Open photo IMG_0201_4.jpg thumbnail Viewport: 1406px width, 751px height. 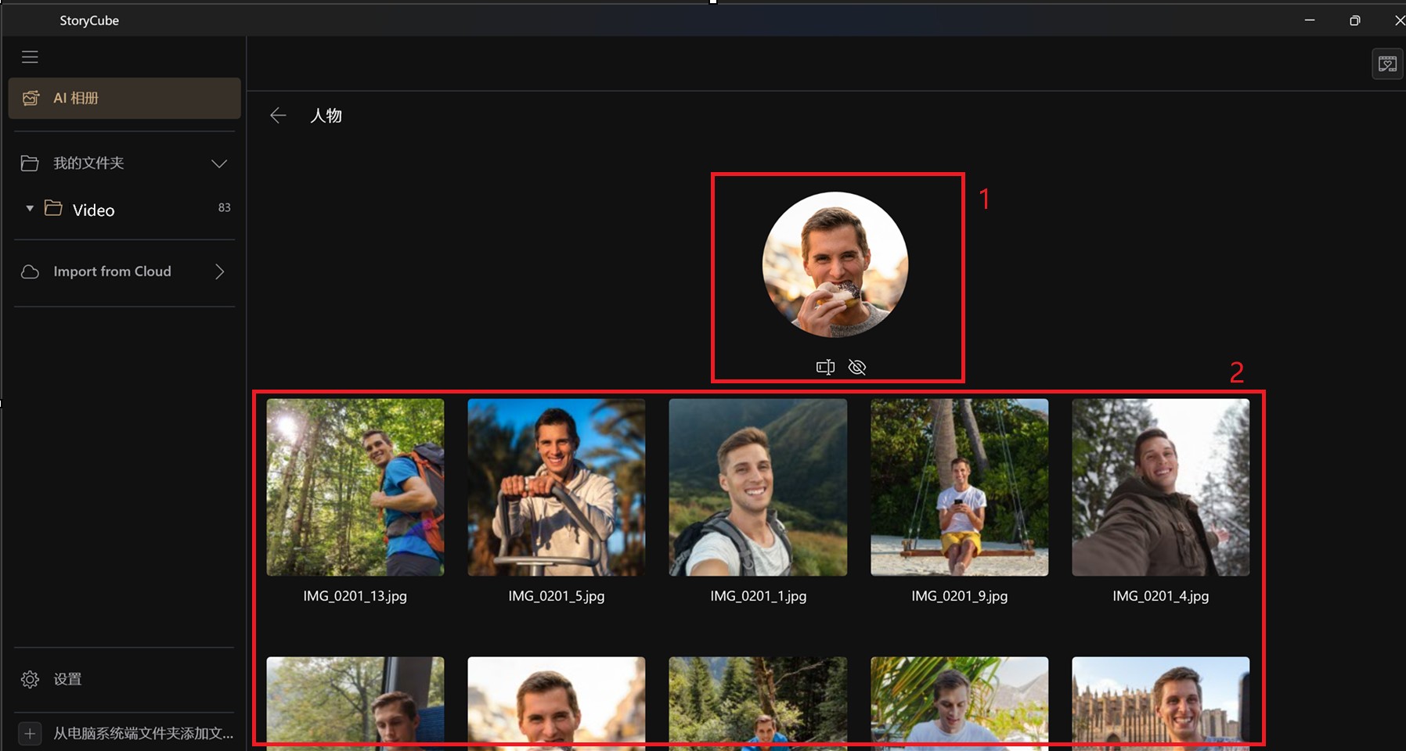point(1161,487)
